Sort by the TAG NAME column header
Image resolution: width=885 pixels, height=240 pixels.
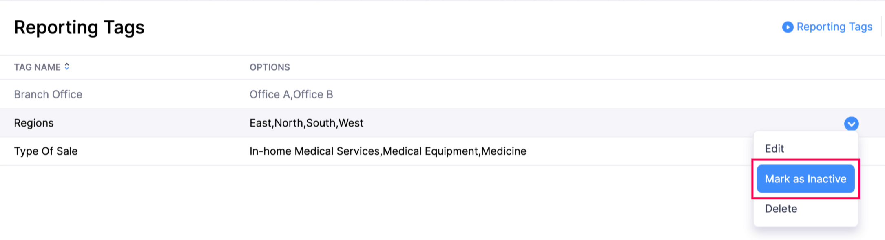pyautogui.click(x=37, y=67)
